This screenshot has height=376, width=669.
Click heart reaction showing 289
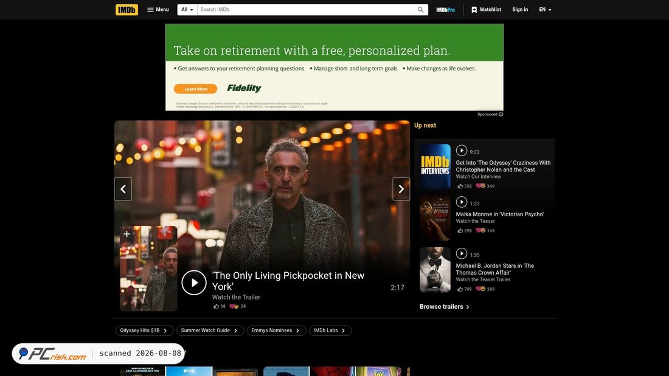pyautogui.click(x=485, y=289)
